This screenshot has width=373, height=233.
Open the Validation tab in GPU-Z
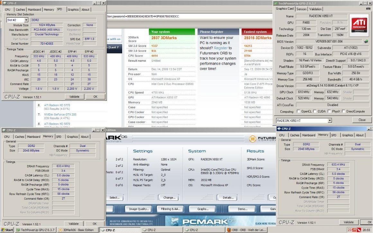(x=315, y=9)
